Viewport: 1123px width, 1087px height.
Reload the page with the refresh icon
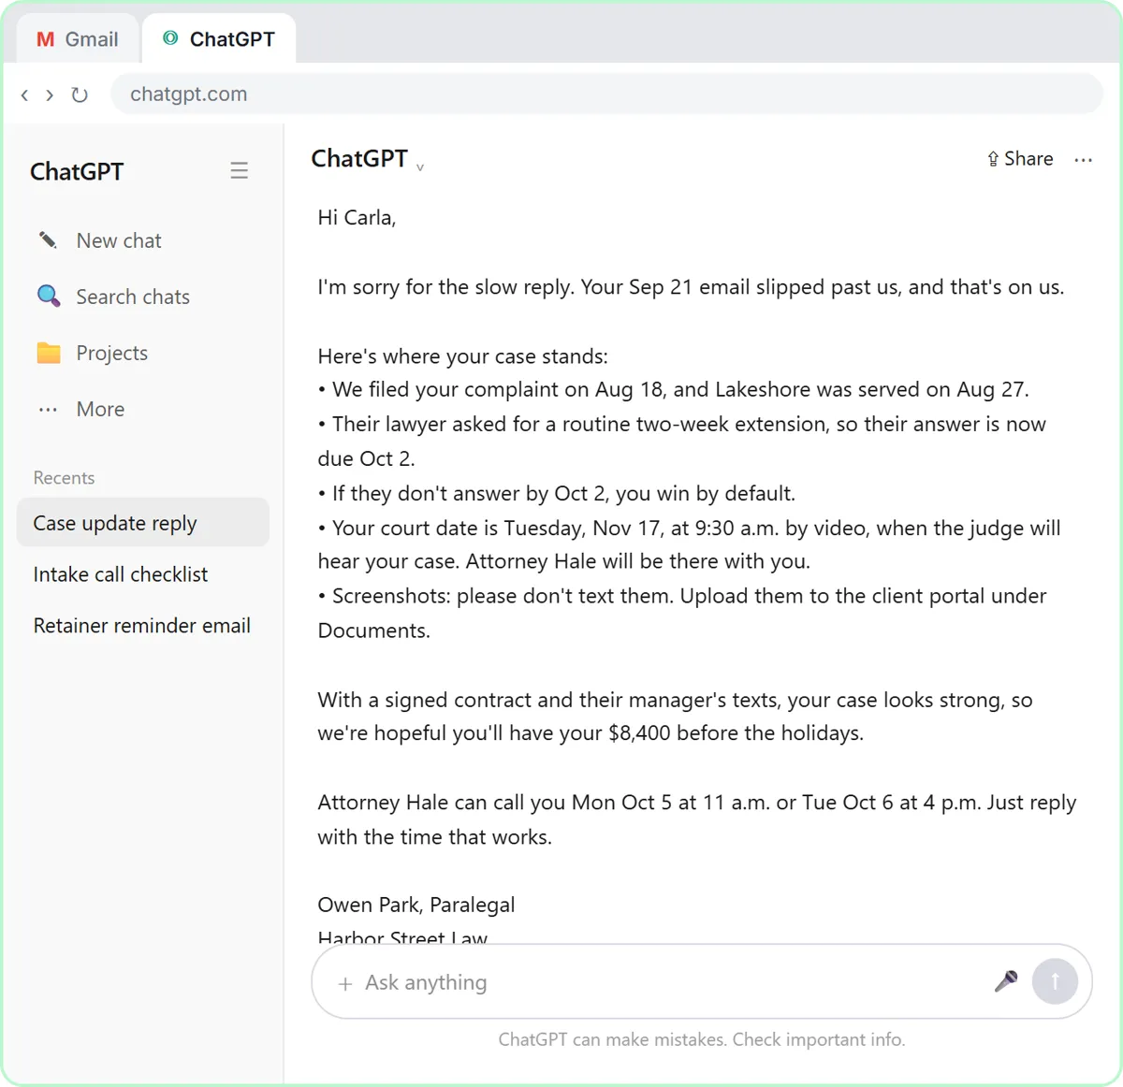(x=80, y=94)
